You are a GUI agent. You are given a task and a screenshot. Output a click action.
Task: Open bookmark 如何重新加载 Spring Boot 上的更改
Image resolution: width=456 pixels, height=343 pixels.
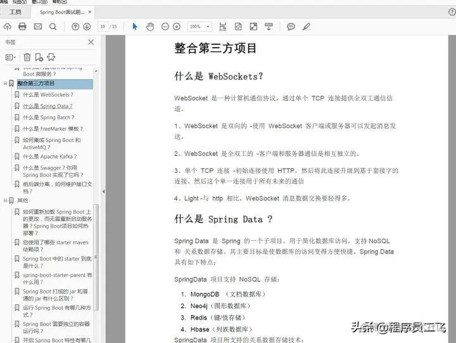(x=57, y=222)
